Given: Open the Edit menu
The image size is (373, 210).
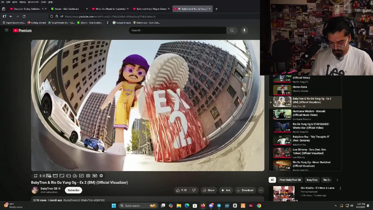Looking at the screenshot, I should click(x=8, y=2).
